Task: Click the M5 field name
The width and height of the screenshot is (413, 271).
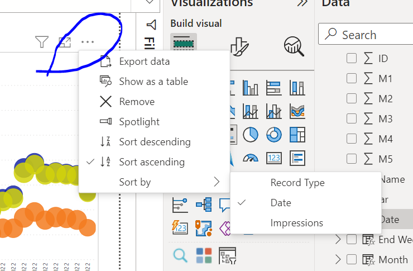Action: (x=386, y=159)
